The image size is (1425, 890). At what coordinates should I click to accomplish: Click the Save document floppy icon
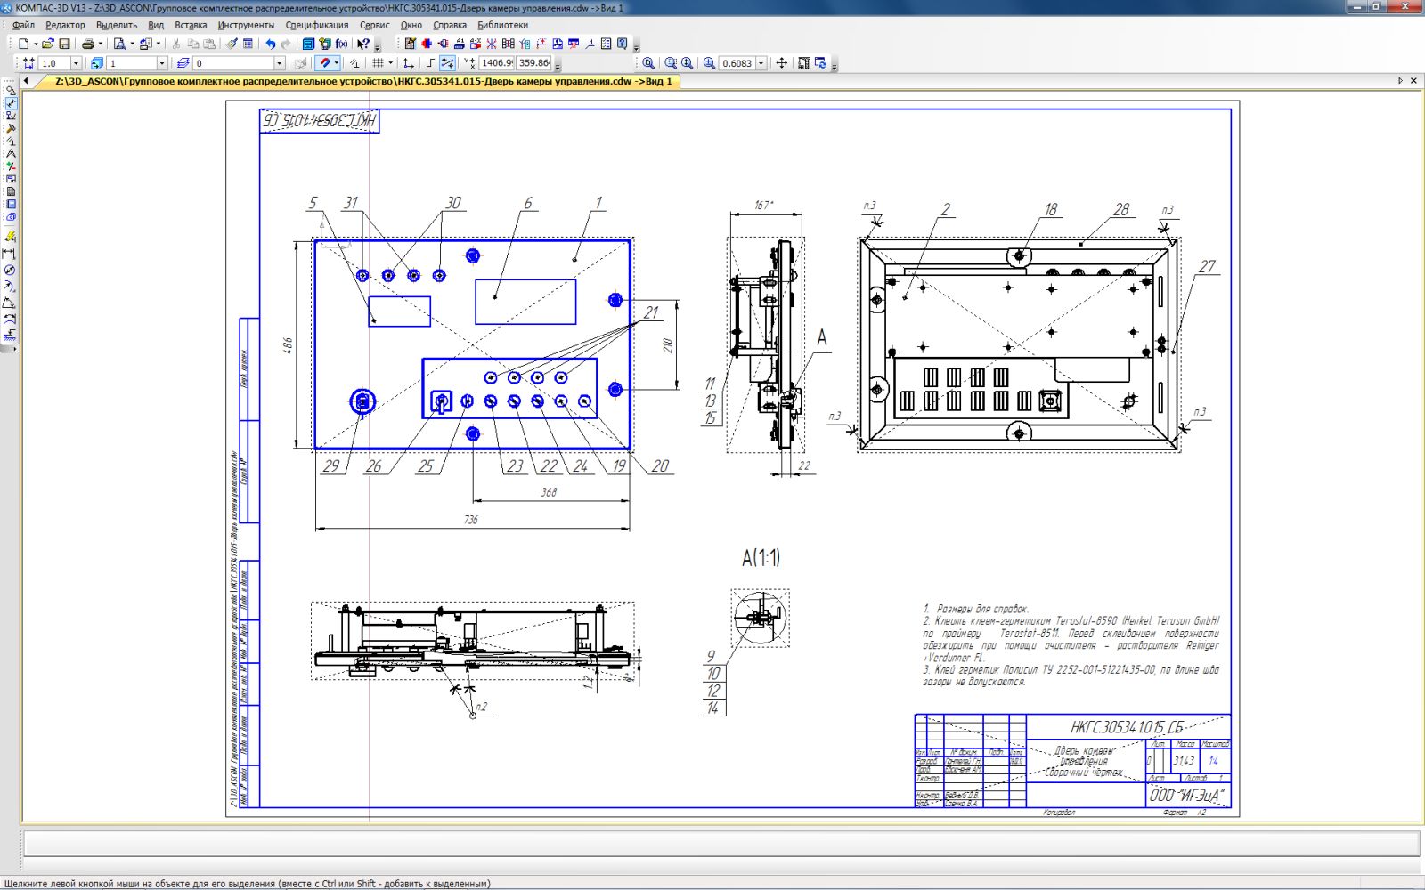(x=64, y=44)
